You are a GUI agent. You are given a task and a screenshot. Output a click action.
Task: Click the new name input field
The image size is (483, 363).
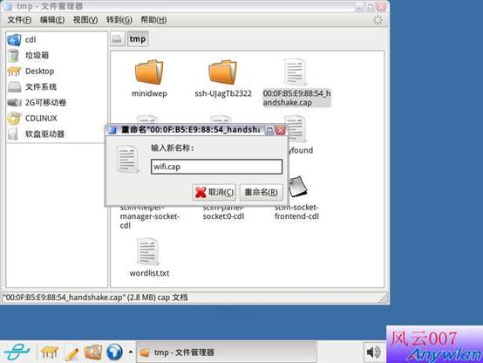216,167
